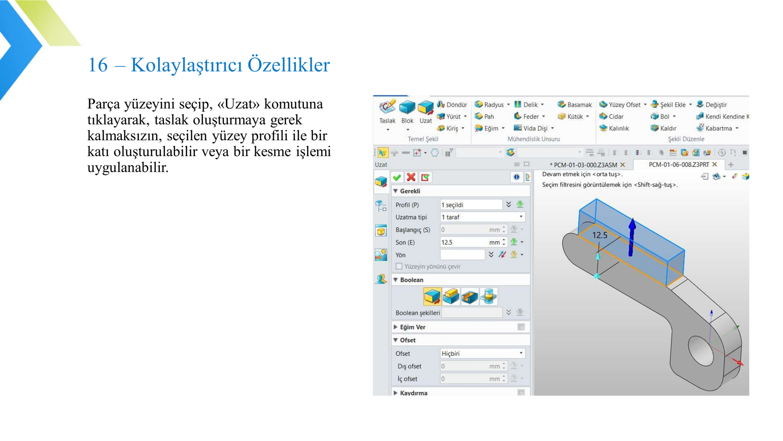Toggle Yüzeyin yönünü çevir checkbox
The height and width of the screenshot is (441, 783).
pyautogui.click(x=399, y=267)
